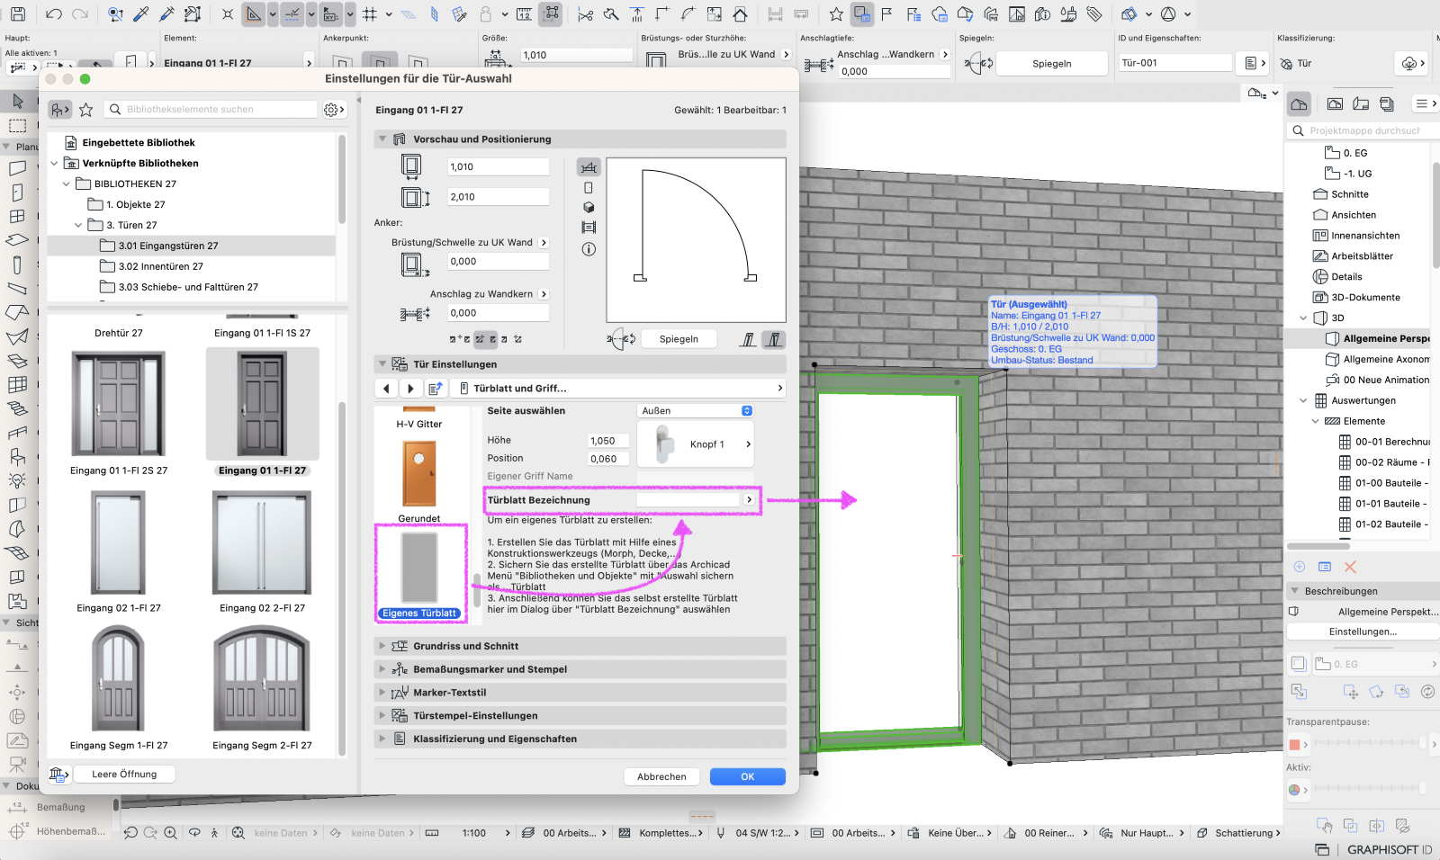The height and width of the screenshot is (860, 1440).
Task: Click the Spiegeln button in the info box
Action: 1051,64
